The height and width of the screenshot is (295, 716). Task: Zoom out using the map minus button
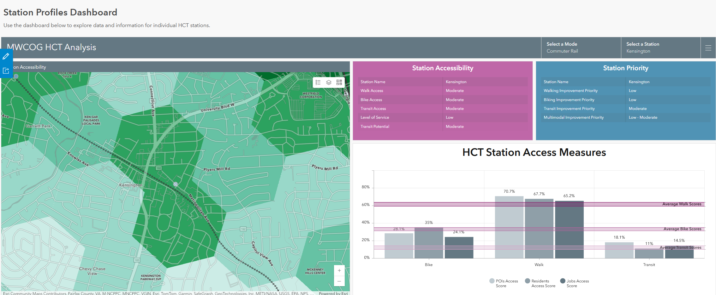click(x=339, y=281)
